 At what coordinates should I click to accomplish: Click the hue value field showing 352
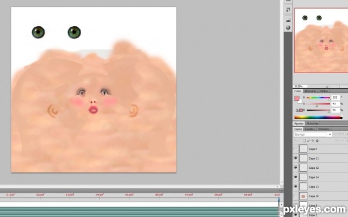coord(335,97)
